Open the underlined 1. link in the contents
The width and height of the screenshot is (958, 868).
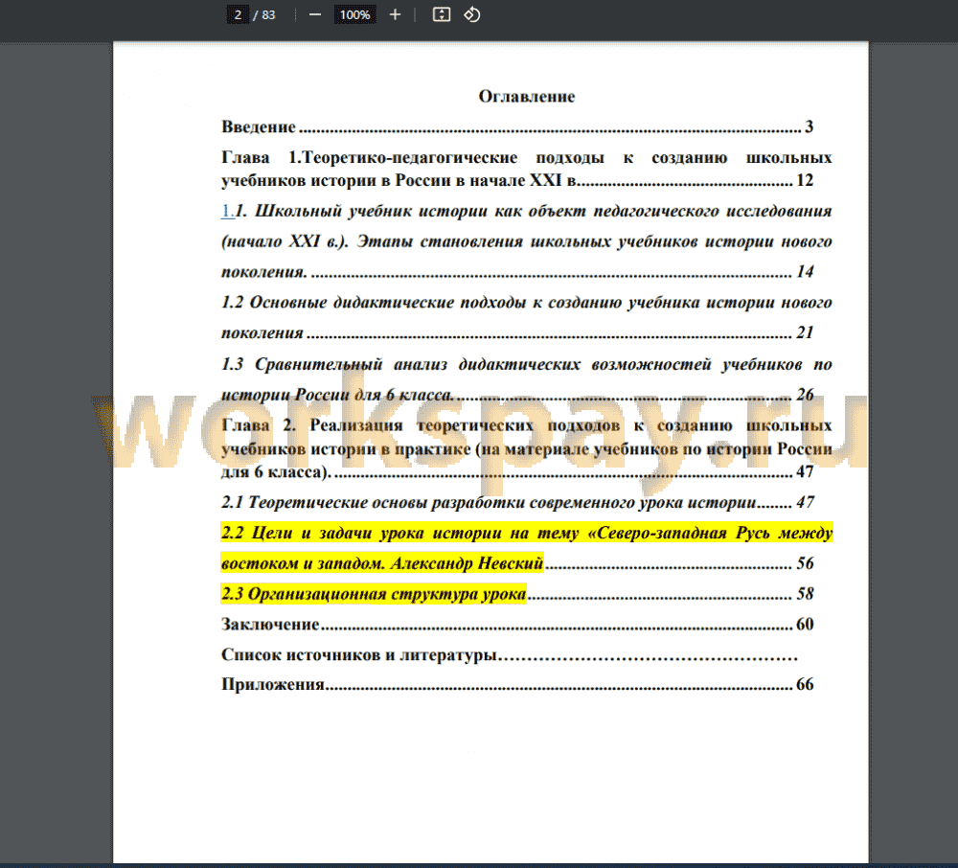pos(227,211)
